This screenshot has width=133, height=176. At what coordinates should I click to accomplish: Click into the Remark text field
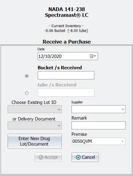point(99,125)
